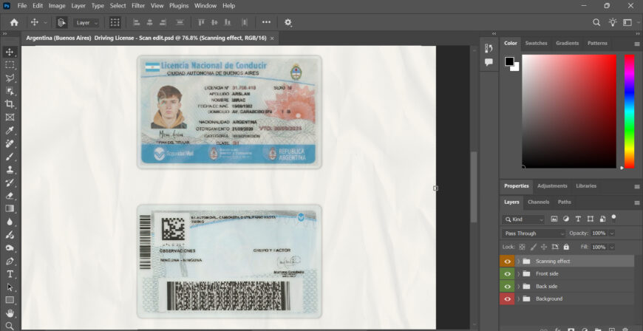Select the Blur tool
Screen dimensions: 643x331
(10, 222)
